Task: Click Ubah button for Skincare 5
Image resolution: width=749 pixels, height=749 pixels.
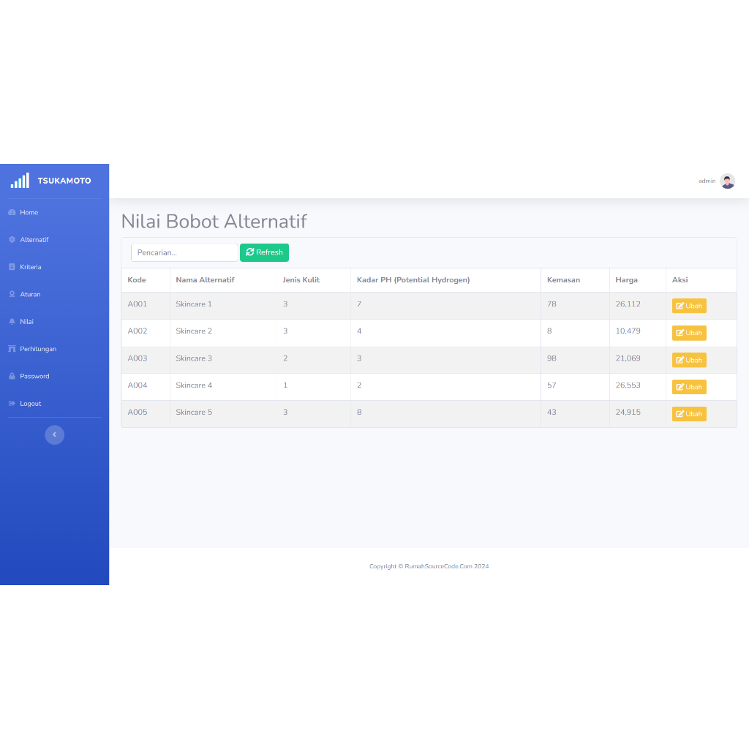Action: click(x=689, y=414)
